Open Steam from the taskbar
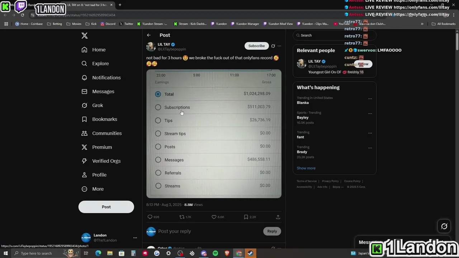Image resolution: width=459 pixels, height=258 pixels. [x=251, y=253]
